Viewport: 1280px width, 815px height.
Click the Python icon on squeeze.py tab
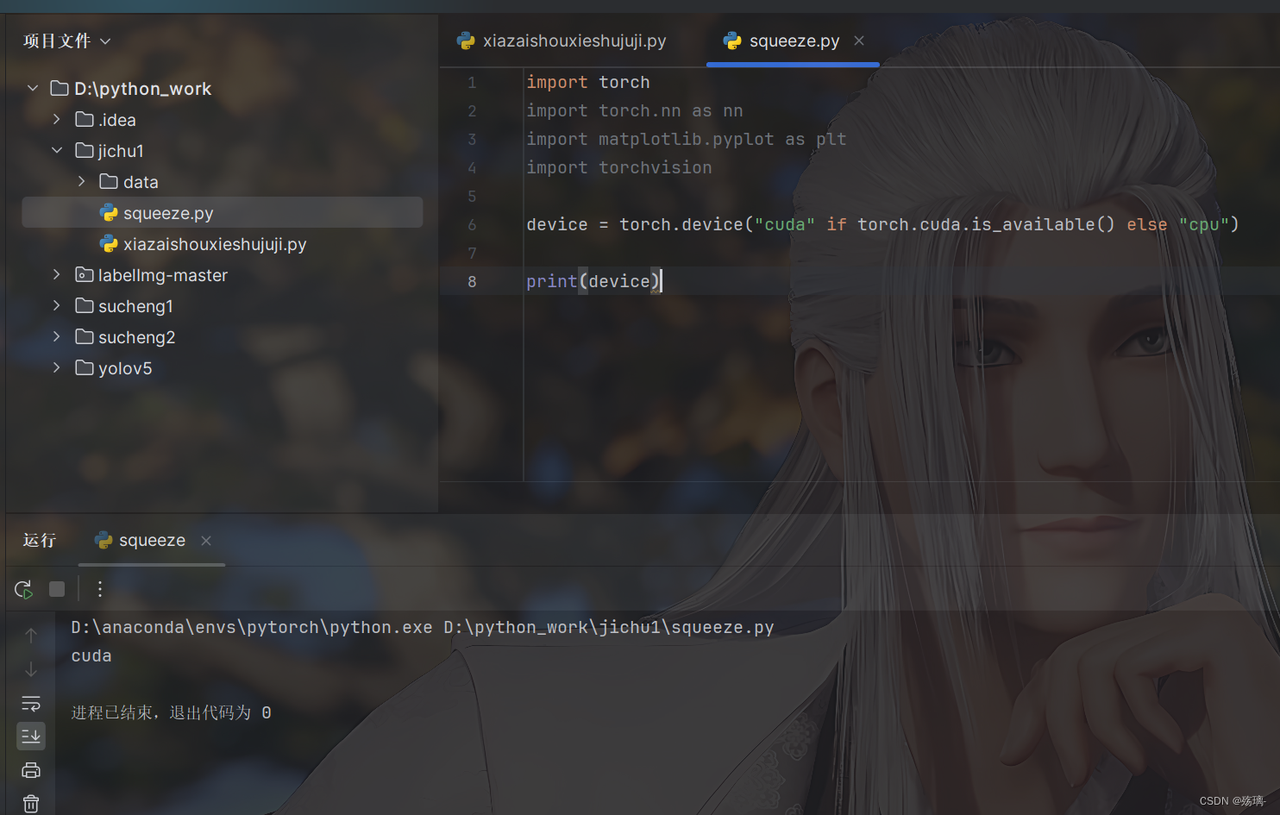click(733, 41)
